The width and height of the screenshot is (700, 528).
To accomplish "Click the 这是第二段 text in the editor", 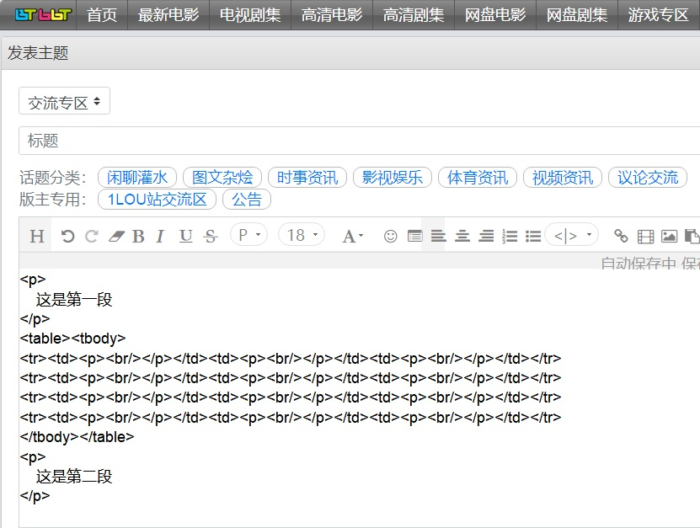I will point(74,477).
